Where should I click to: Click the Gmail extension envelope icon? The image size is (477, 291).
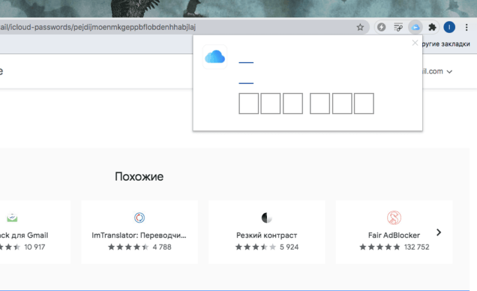coord(12,217)
